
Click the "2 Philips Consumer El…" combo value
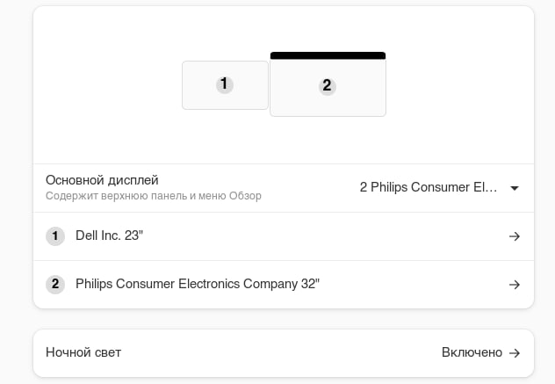tap(429, 187)
